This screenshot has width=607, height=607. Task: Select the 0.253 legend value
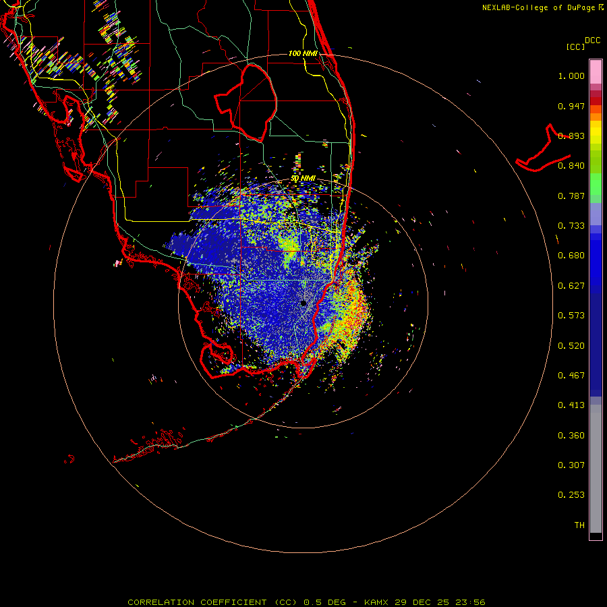tap(571, 495)
